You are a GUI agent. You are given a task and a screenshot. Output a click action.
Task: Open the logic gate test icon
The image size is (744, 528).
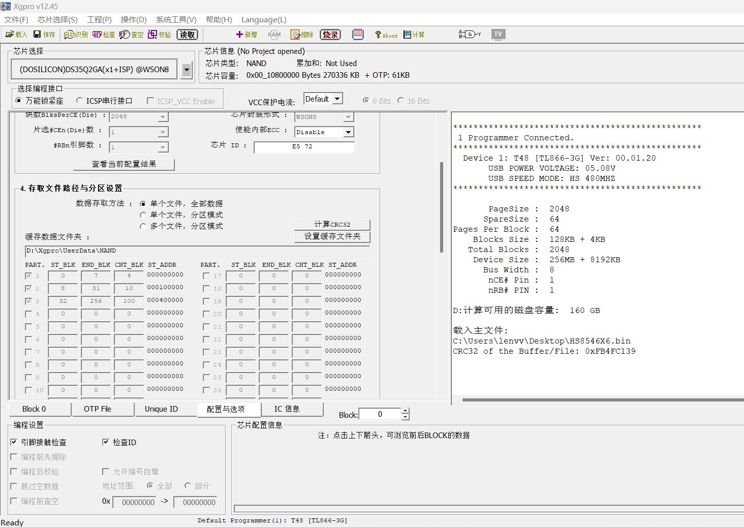470,35
